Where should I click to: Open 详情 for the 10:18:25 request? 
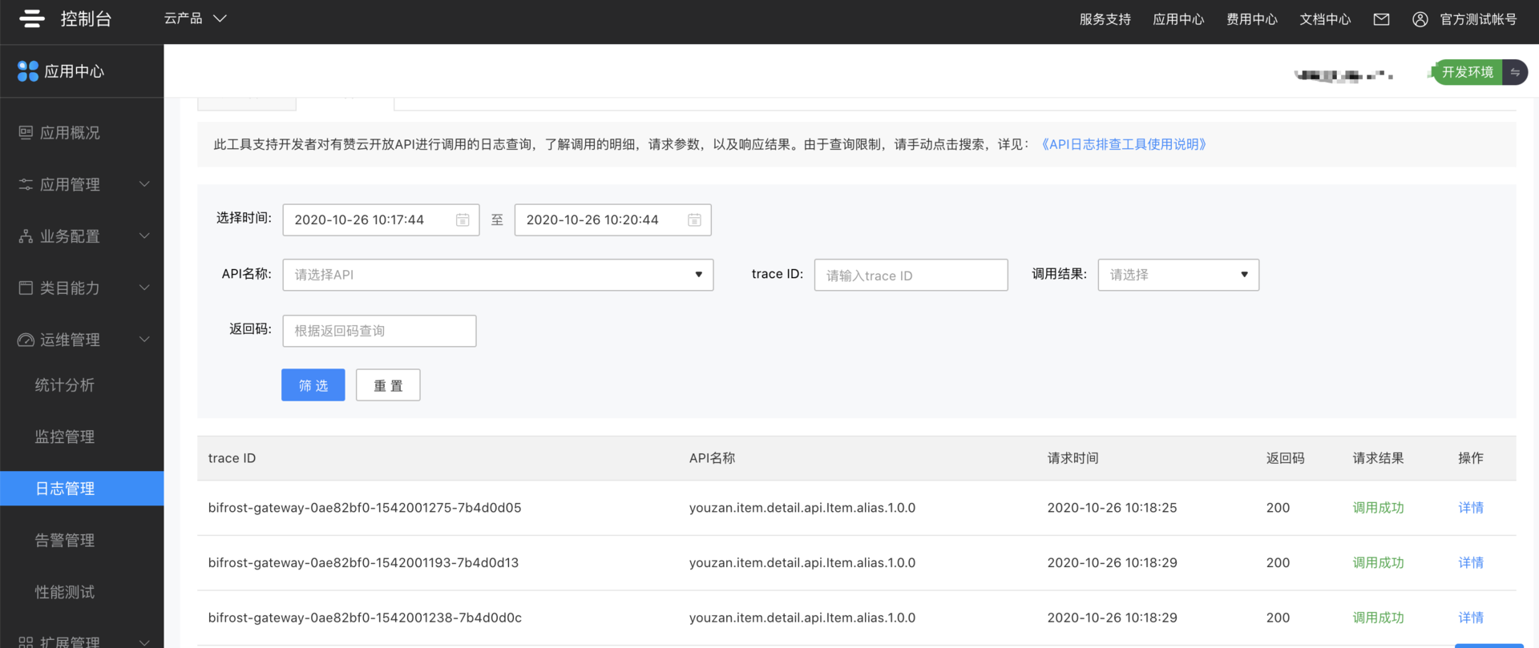point(1471,508)
